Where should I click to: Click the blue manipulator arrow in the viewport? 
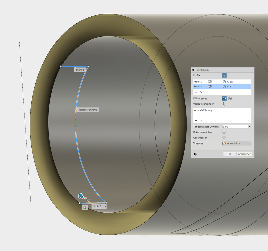[x=81, y=196]
